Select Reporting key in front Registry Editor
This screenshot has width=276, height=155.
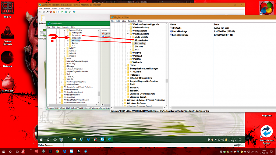point(140,43)
